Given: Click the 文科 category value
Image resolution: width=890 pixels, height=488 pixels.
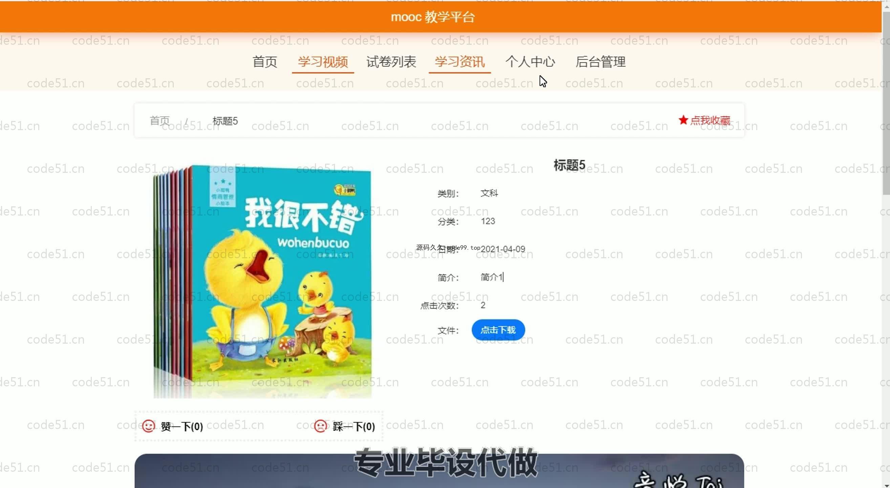Looking at the screenshot, I should pos(489,193).
